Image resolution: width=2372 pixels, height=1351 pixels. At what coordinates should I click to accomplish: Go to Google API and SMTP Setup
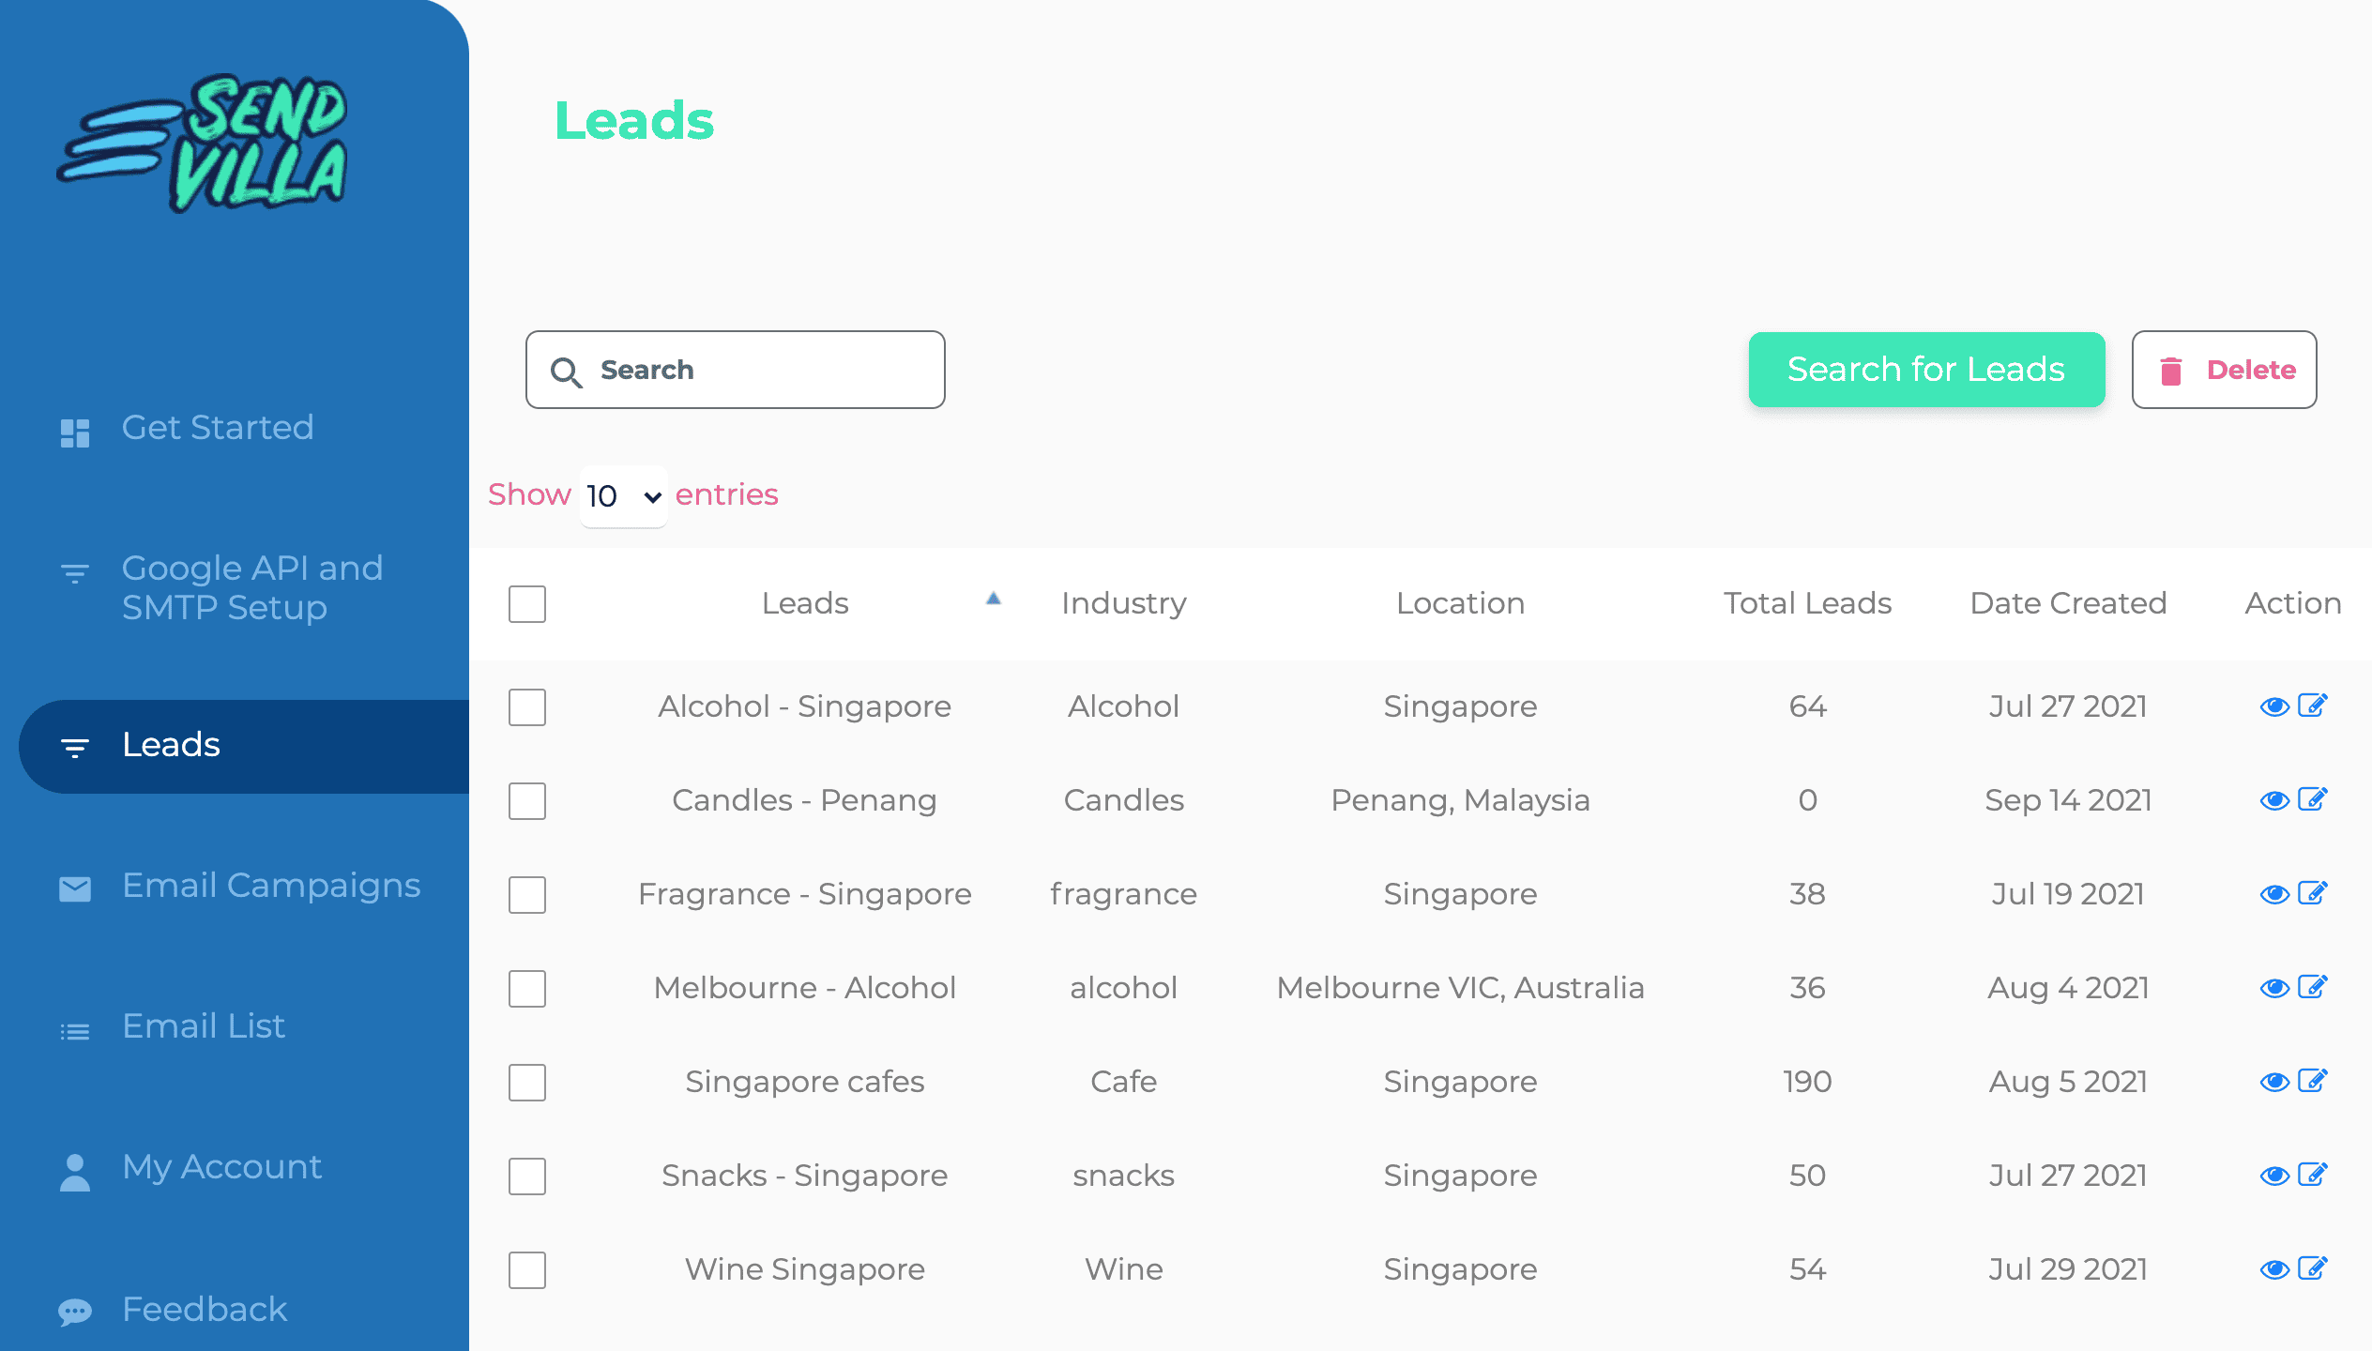pos(251,587)
